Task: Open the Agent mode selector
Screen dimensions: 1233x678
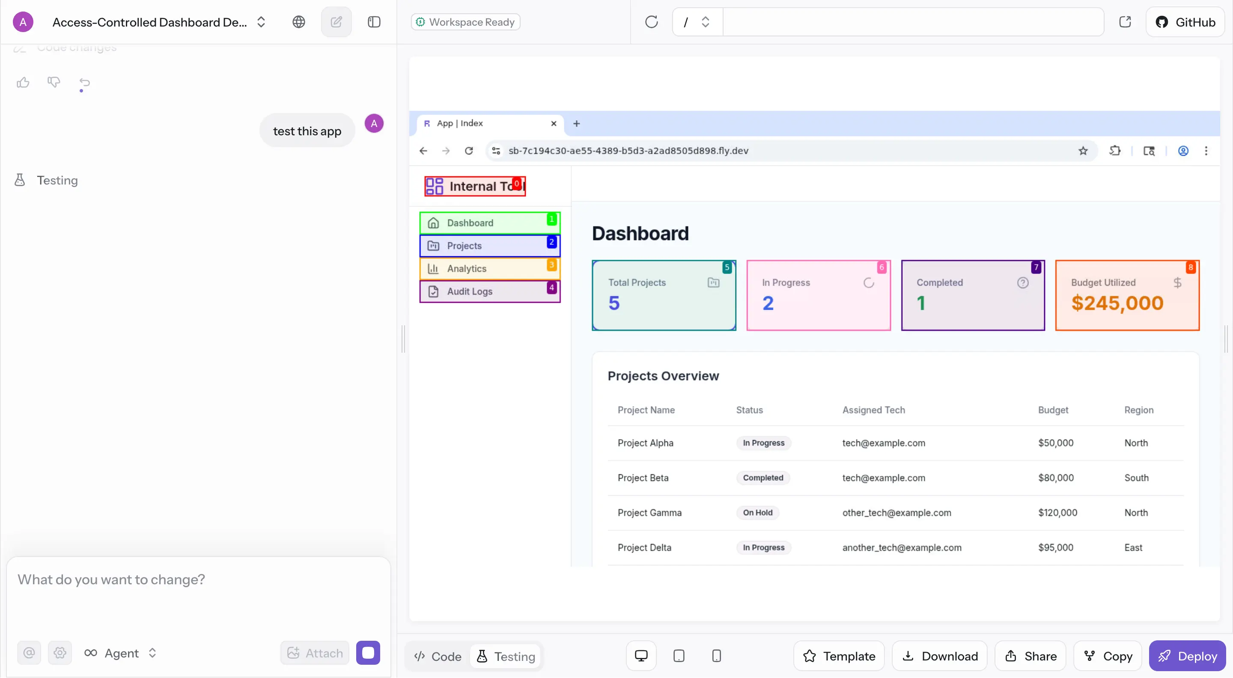Action: point(121,653)
